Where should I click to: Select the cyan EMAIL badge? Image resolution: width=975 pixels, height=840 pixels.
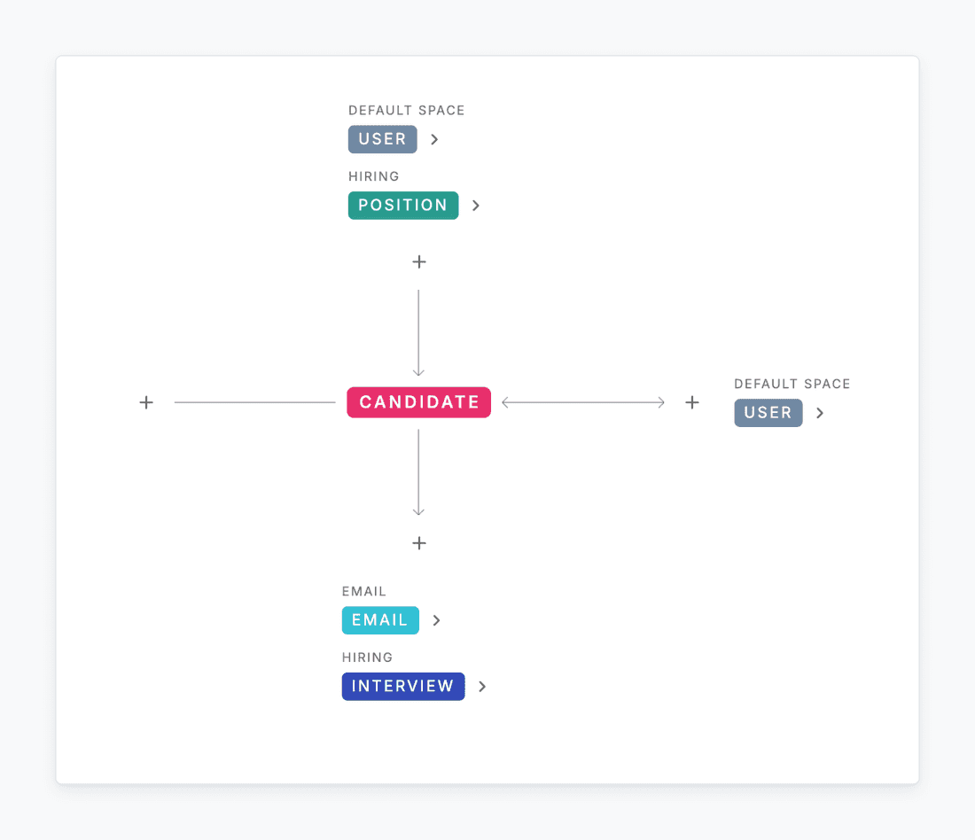point(380,620)
